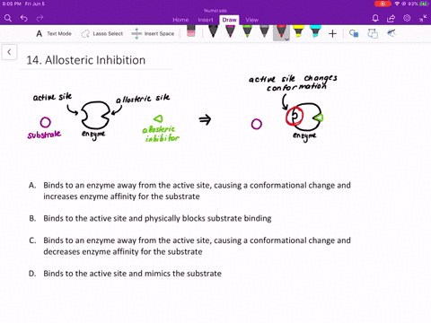Click the Numerade notebook title
431x323 pixels.
point(215,11)
